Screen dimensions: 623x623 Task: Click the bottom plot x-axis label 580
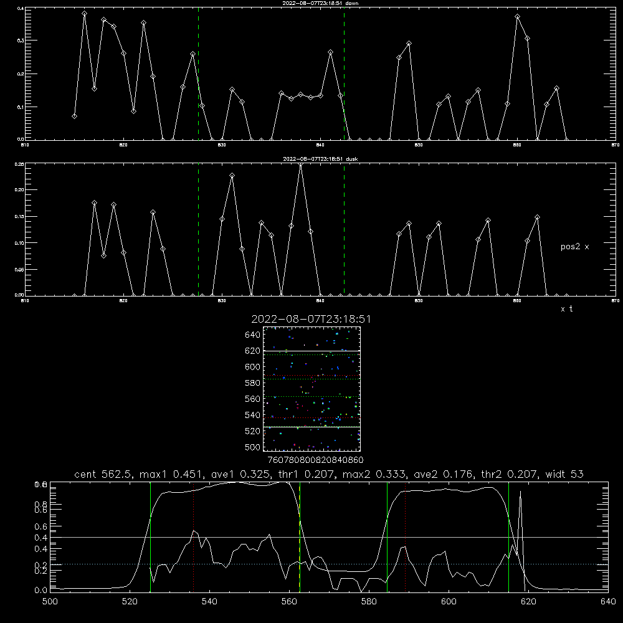pyautogui.click(x=369, y=602)
